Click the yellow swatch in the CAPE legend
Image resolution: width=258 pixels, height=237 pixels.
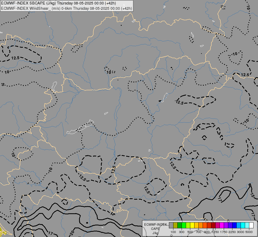click(192, 225)
